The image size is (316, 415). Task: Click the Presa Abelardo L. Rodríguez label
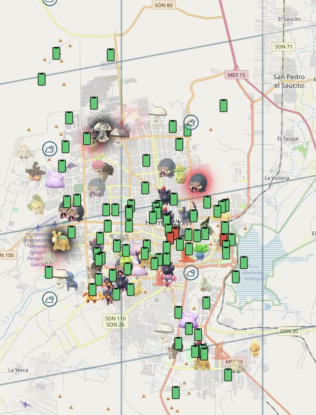click(x=253, y=273)
